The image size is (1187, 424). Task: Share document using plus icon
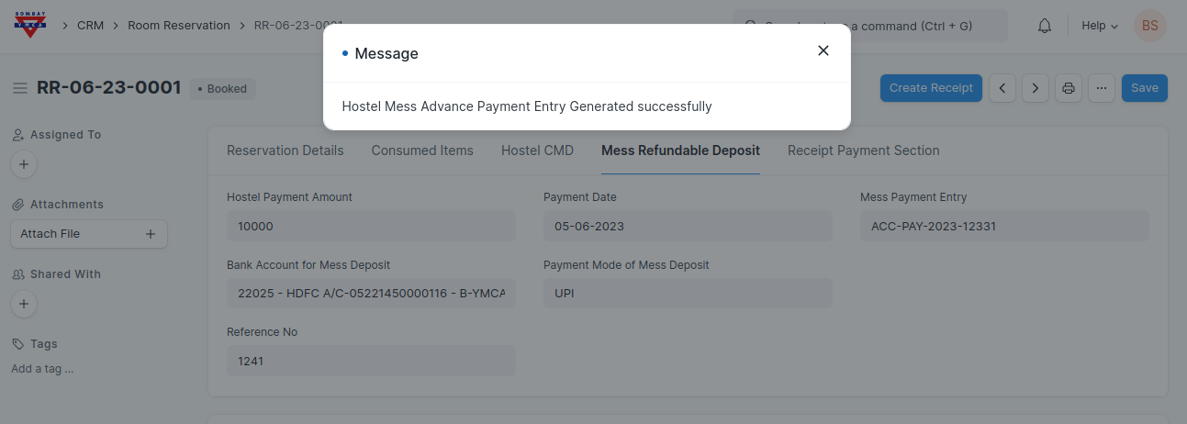[x=24, y=304]
